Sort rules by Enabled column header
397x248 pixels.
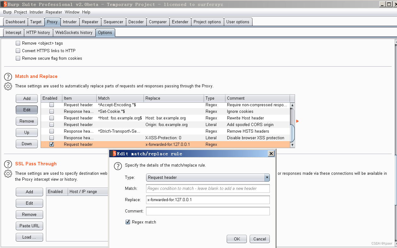(x=52, y=98)
